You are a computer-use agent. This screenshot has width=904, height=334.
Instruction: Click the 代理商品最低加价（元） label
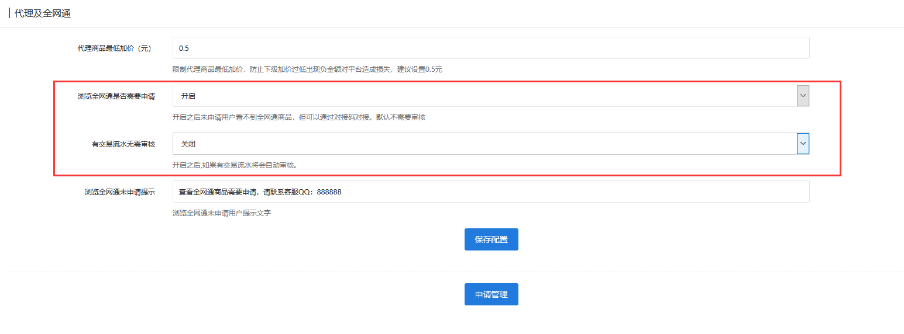pos(116,48)
